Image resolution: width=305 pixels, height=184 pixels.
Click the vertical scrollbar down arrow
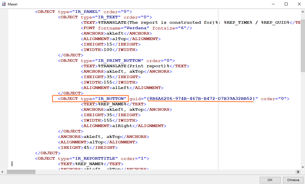point(302,167)
